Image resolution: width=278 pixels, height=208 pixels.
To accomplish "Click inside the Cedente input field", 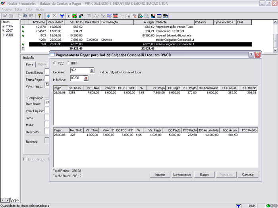I will pyautogui.click(x=79, y=71).
